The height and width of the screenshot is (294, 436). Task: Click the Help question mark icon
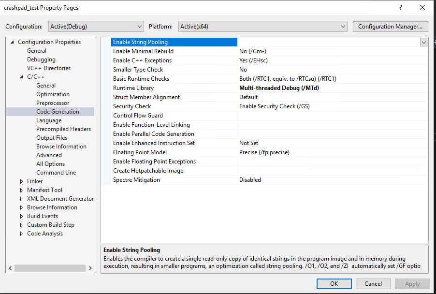point(400,8)
